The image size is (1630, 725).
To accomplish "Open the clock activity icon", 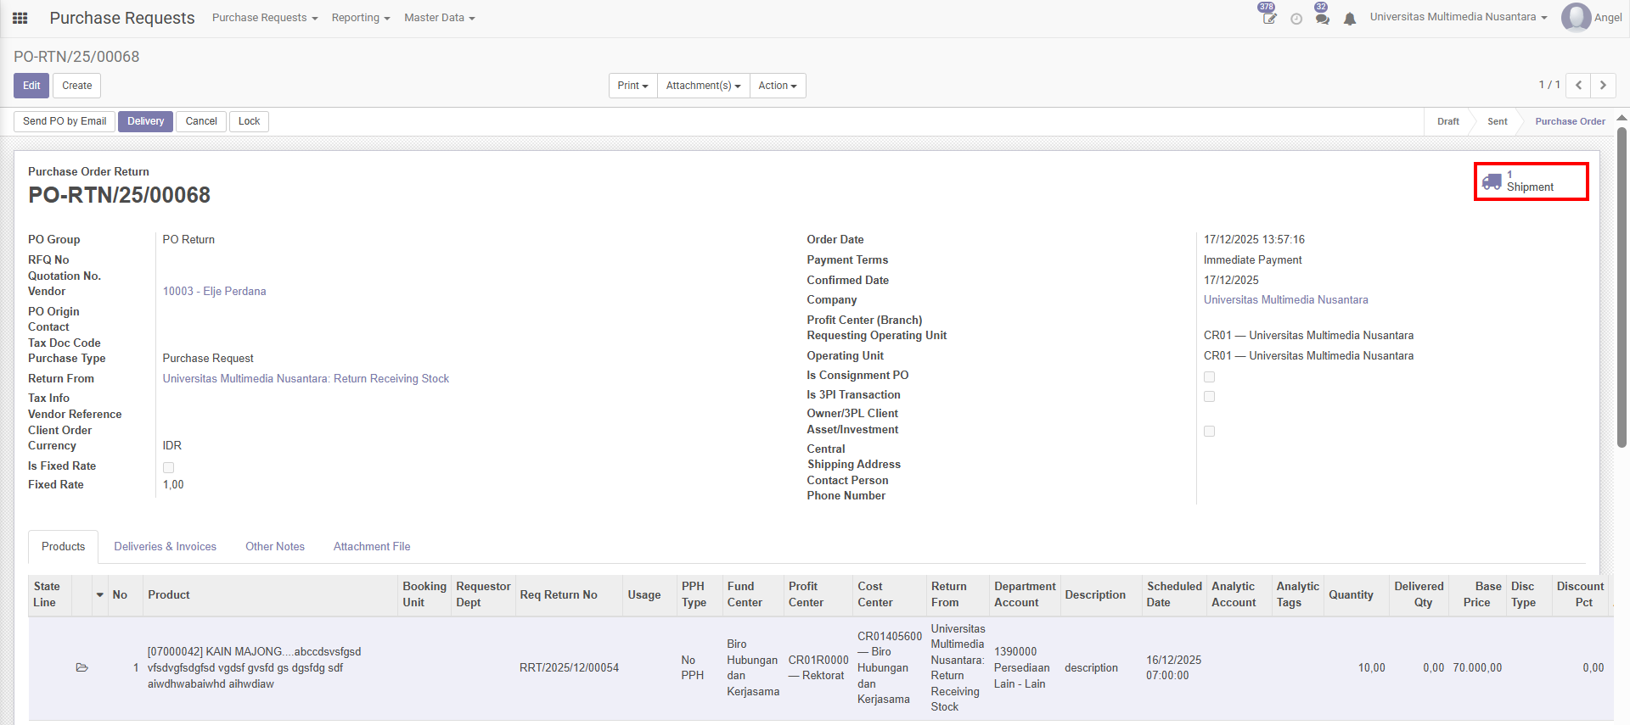I will click(x=1296, y=19).
